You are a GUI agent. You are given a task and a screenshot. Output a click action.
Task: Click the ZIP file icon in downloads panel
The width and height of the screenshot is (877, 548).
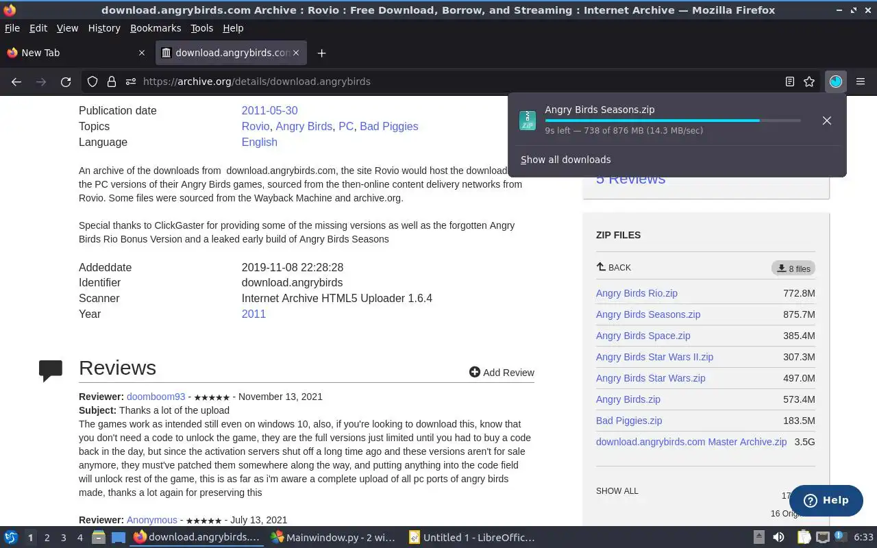point(528,121)
